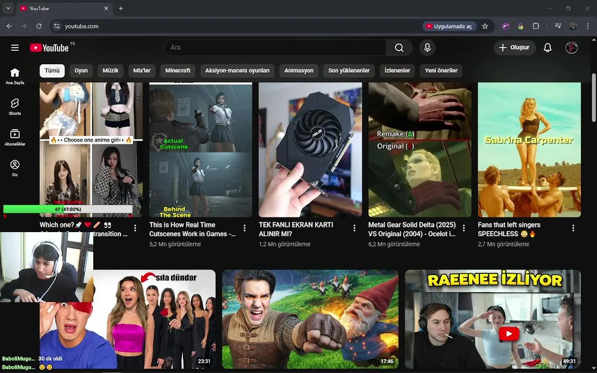Open 'This is How Real Time Cutscenes' title
The height and width of the screenshot is (373, 597).
click(192, 229)
